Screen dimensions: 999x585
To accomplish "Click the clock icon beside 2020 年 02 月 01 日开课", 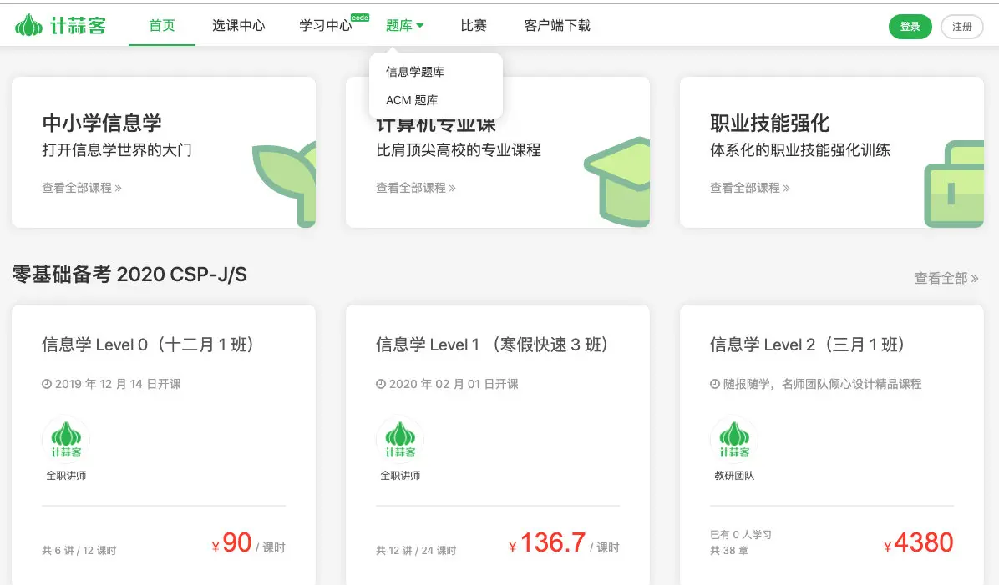I will tap(380, 384).
